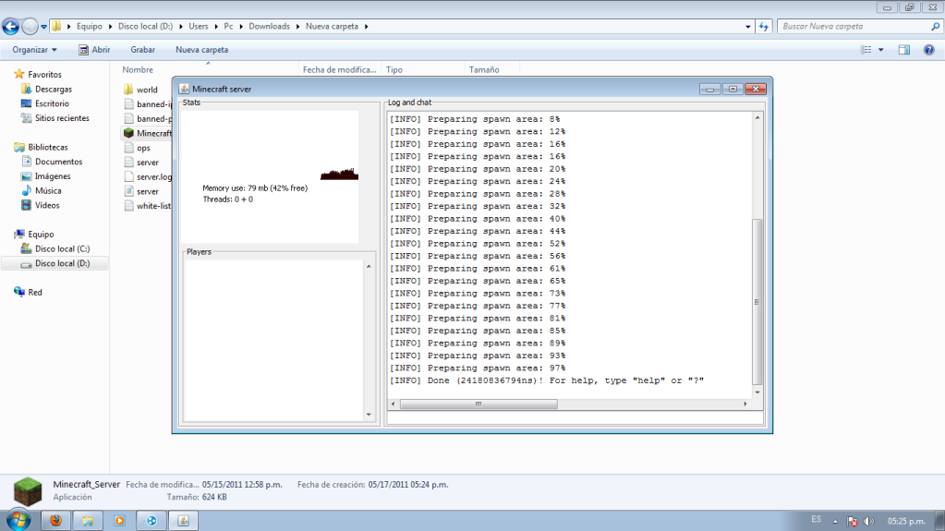Focus the Buscar Nueva carpeta search box
The width and height of the screenshot is (945, 531).
(854, 27)
